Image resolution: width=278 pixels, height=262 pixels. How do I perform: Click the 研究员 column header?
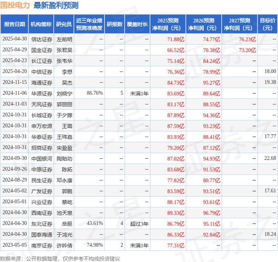click(64, 24)
